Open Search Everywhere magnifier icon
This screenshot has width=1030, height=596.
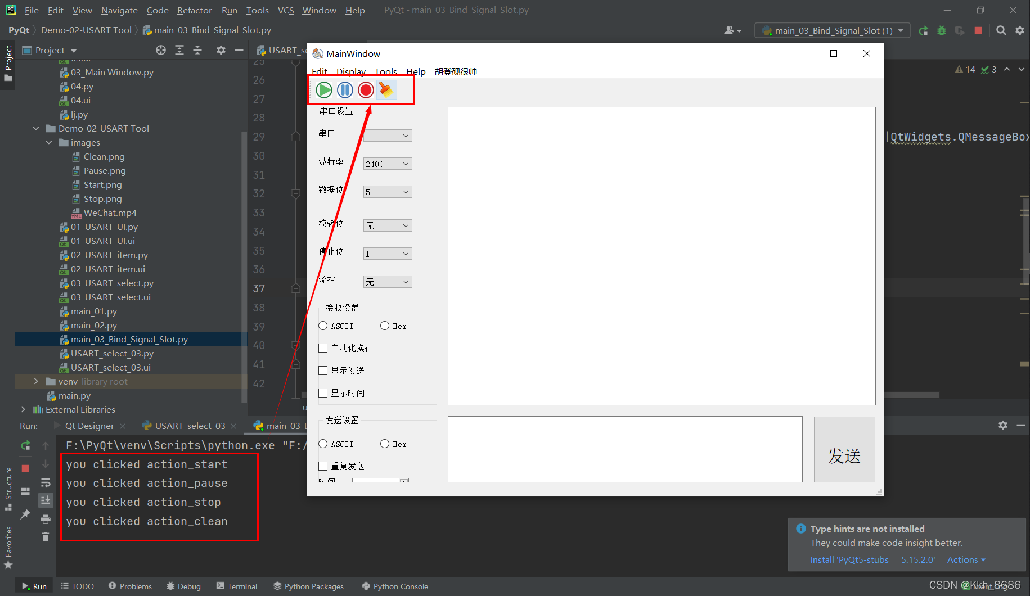[1001, 30]
